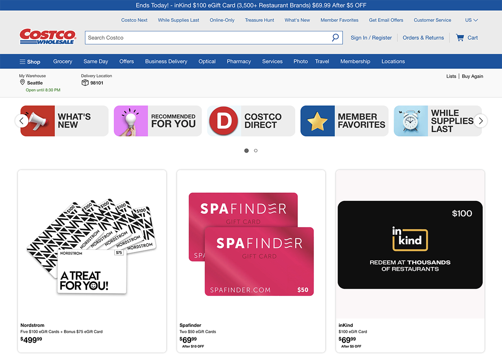Open the top-bar What's New link
502x362 pixels.
point(297,20)
